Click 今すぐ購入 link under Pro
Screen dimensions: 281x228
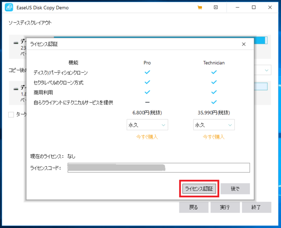[x=147, y=137]
